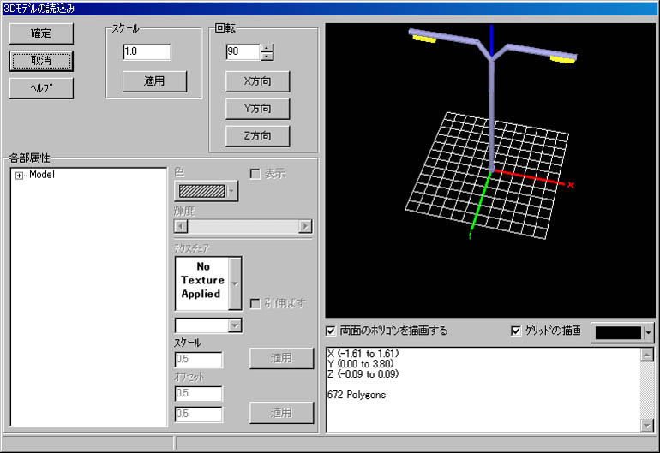Click right arrow of 輝度 brightness slider
The width and height of the screenshot is (660, 453).
[305, 226]
